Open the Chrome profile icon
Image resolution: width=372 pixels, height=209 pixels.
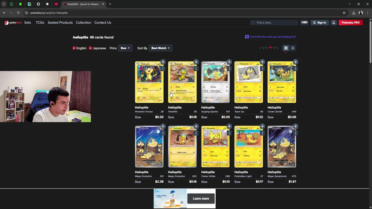tap(361, 13)
